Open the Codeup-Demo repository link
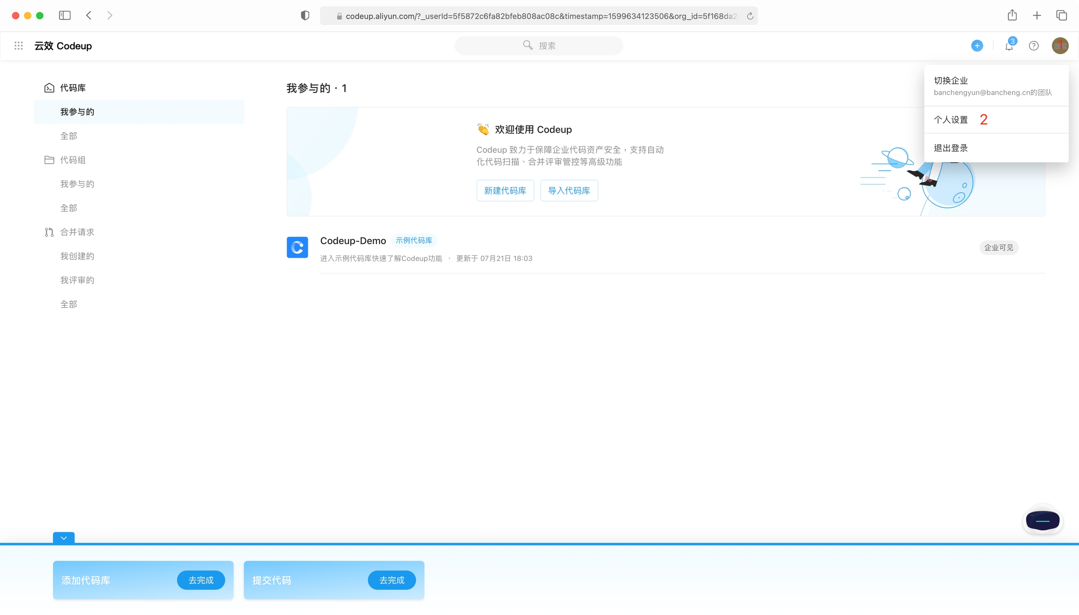Viewport: 1079px width, 615px height. pyautogui.click(x=353, y=241)
